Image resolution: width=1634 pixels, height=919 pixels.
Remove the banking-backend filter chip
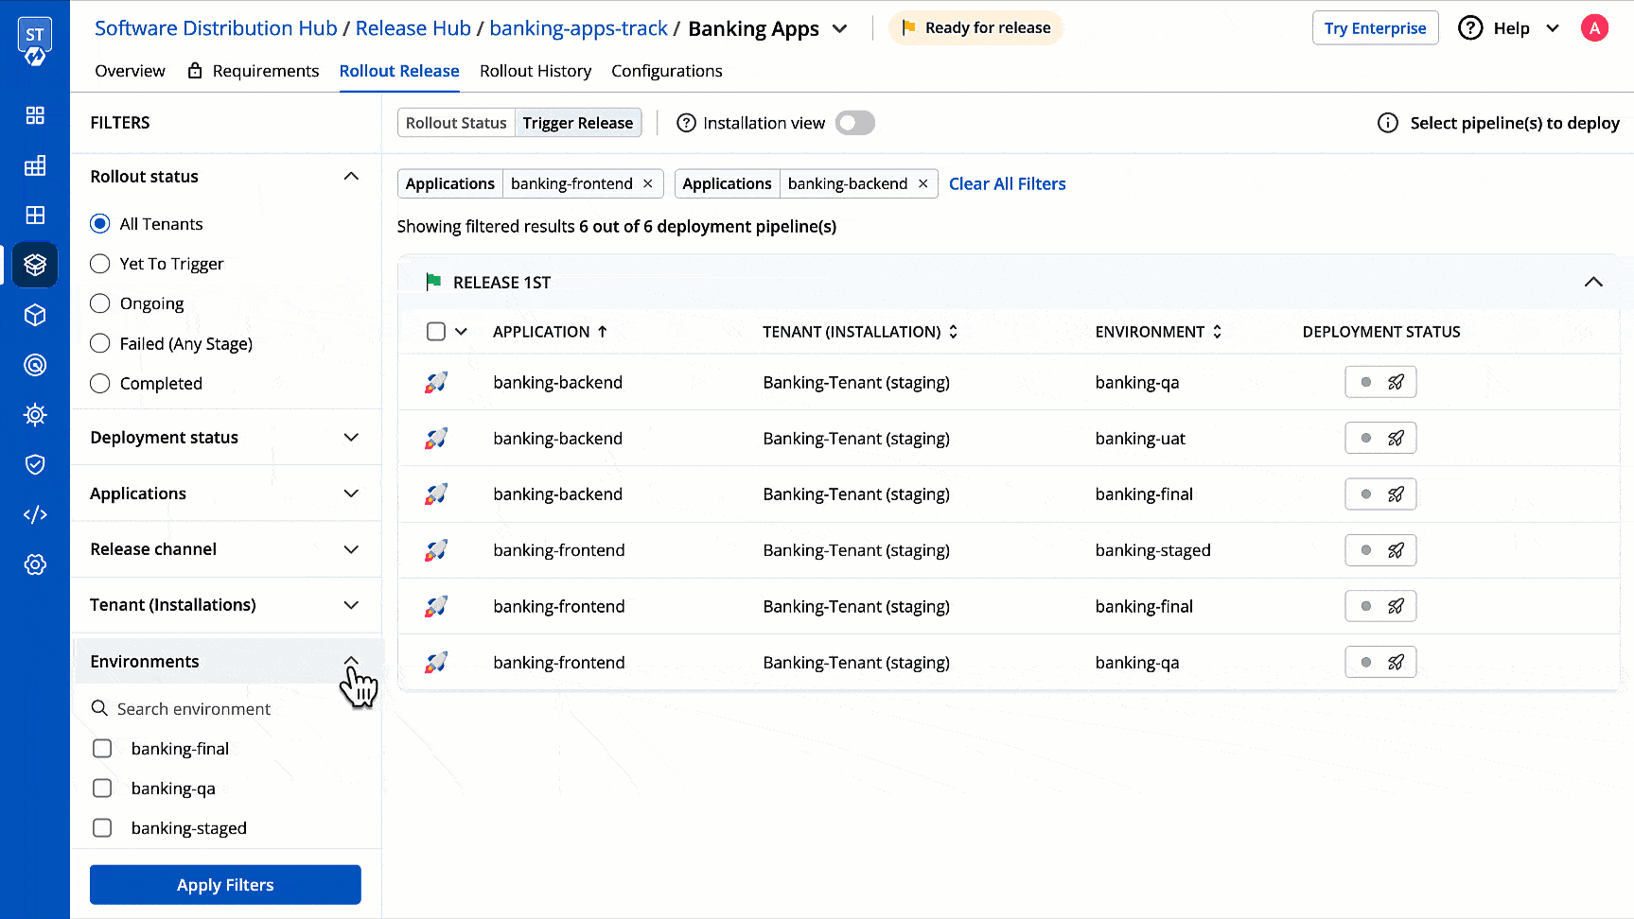pos(922,183)
